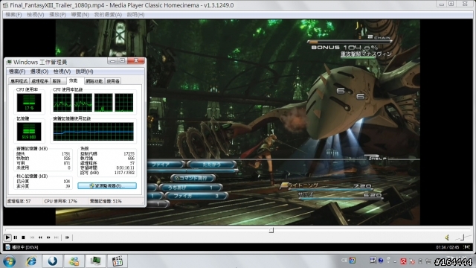Click 實體記憶體: 51% in the status bar

pos(106,201)
